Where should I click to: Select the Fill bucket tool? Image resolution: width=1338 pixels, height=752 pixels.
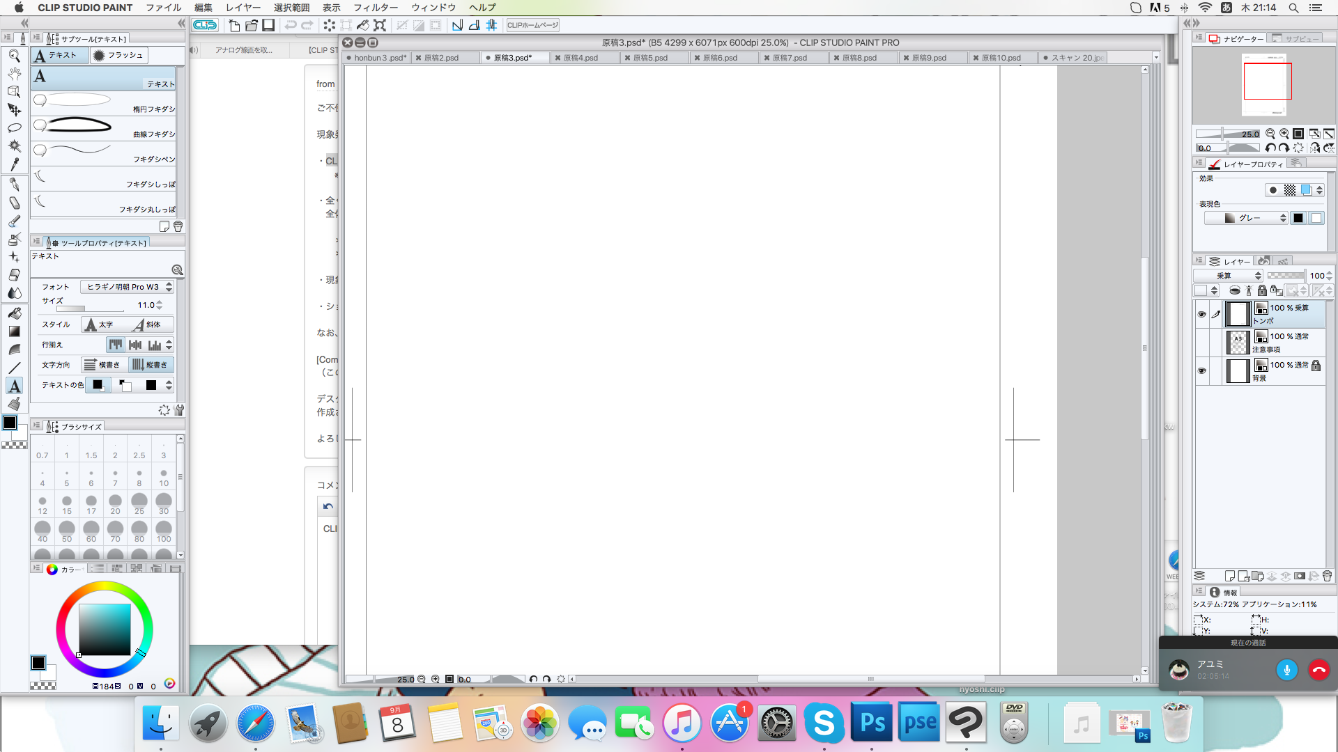tap(14, 313)
